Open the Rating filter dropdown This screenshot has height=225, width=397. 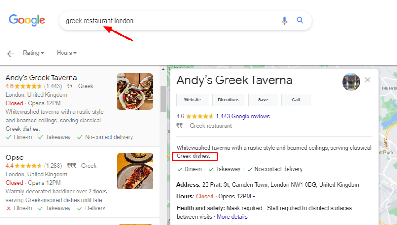33,53
